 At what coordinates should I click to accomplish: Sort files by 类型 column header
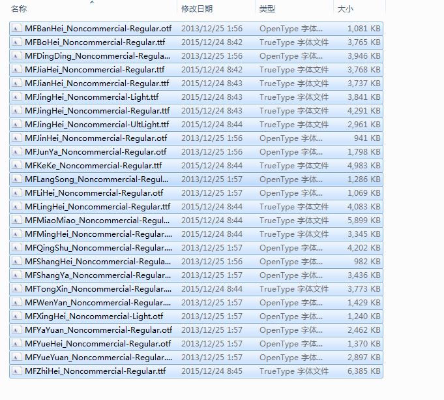point(267,9)
